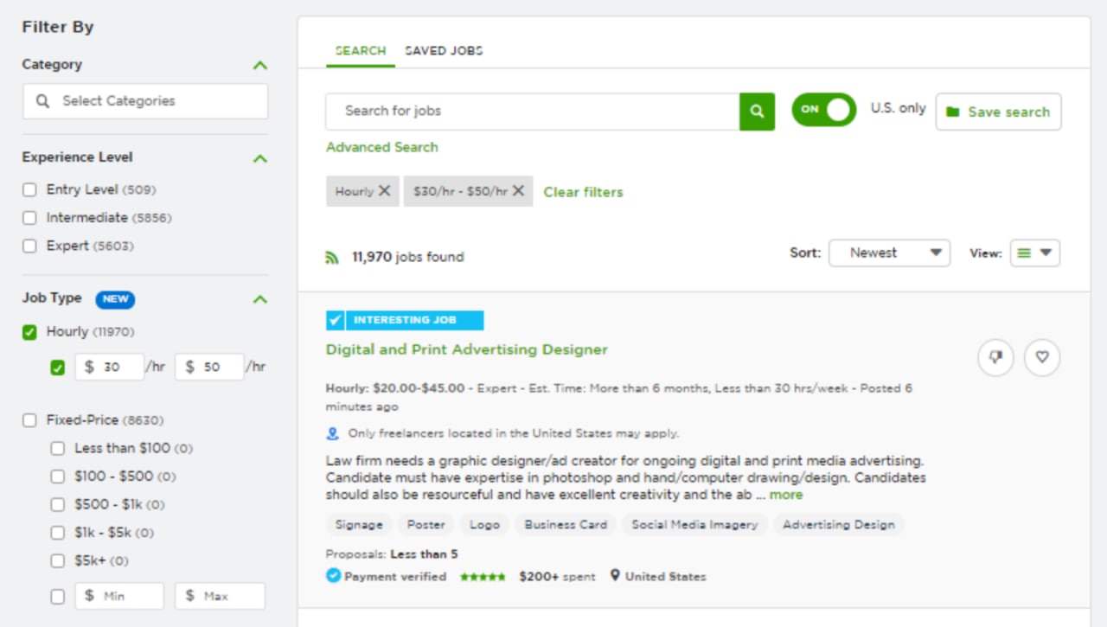Click the United States map pin icon
This screenshot has width=1107, height=627.
(615, 576)
